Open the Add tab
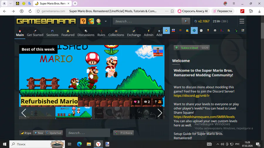This screenshot has width=264, height=148. pyautogui.click(x=159, y=33)
